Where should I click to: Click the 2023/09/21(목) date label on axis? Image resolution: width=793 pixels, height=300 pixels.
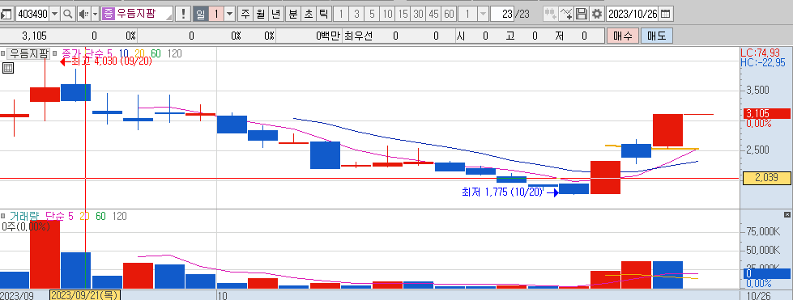click(x=84, y=295)
